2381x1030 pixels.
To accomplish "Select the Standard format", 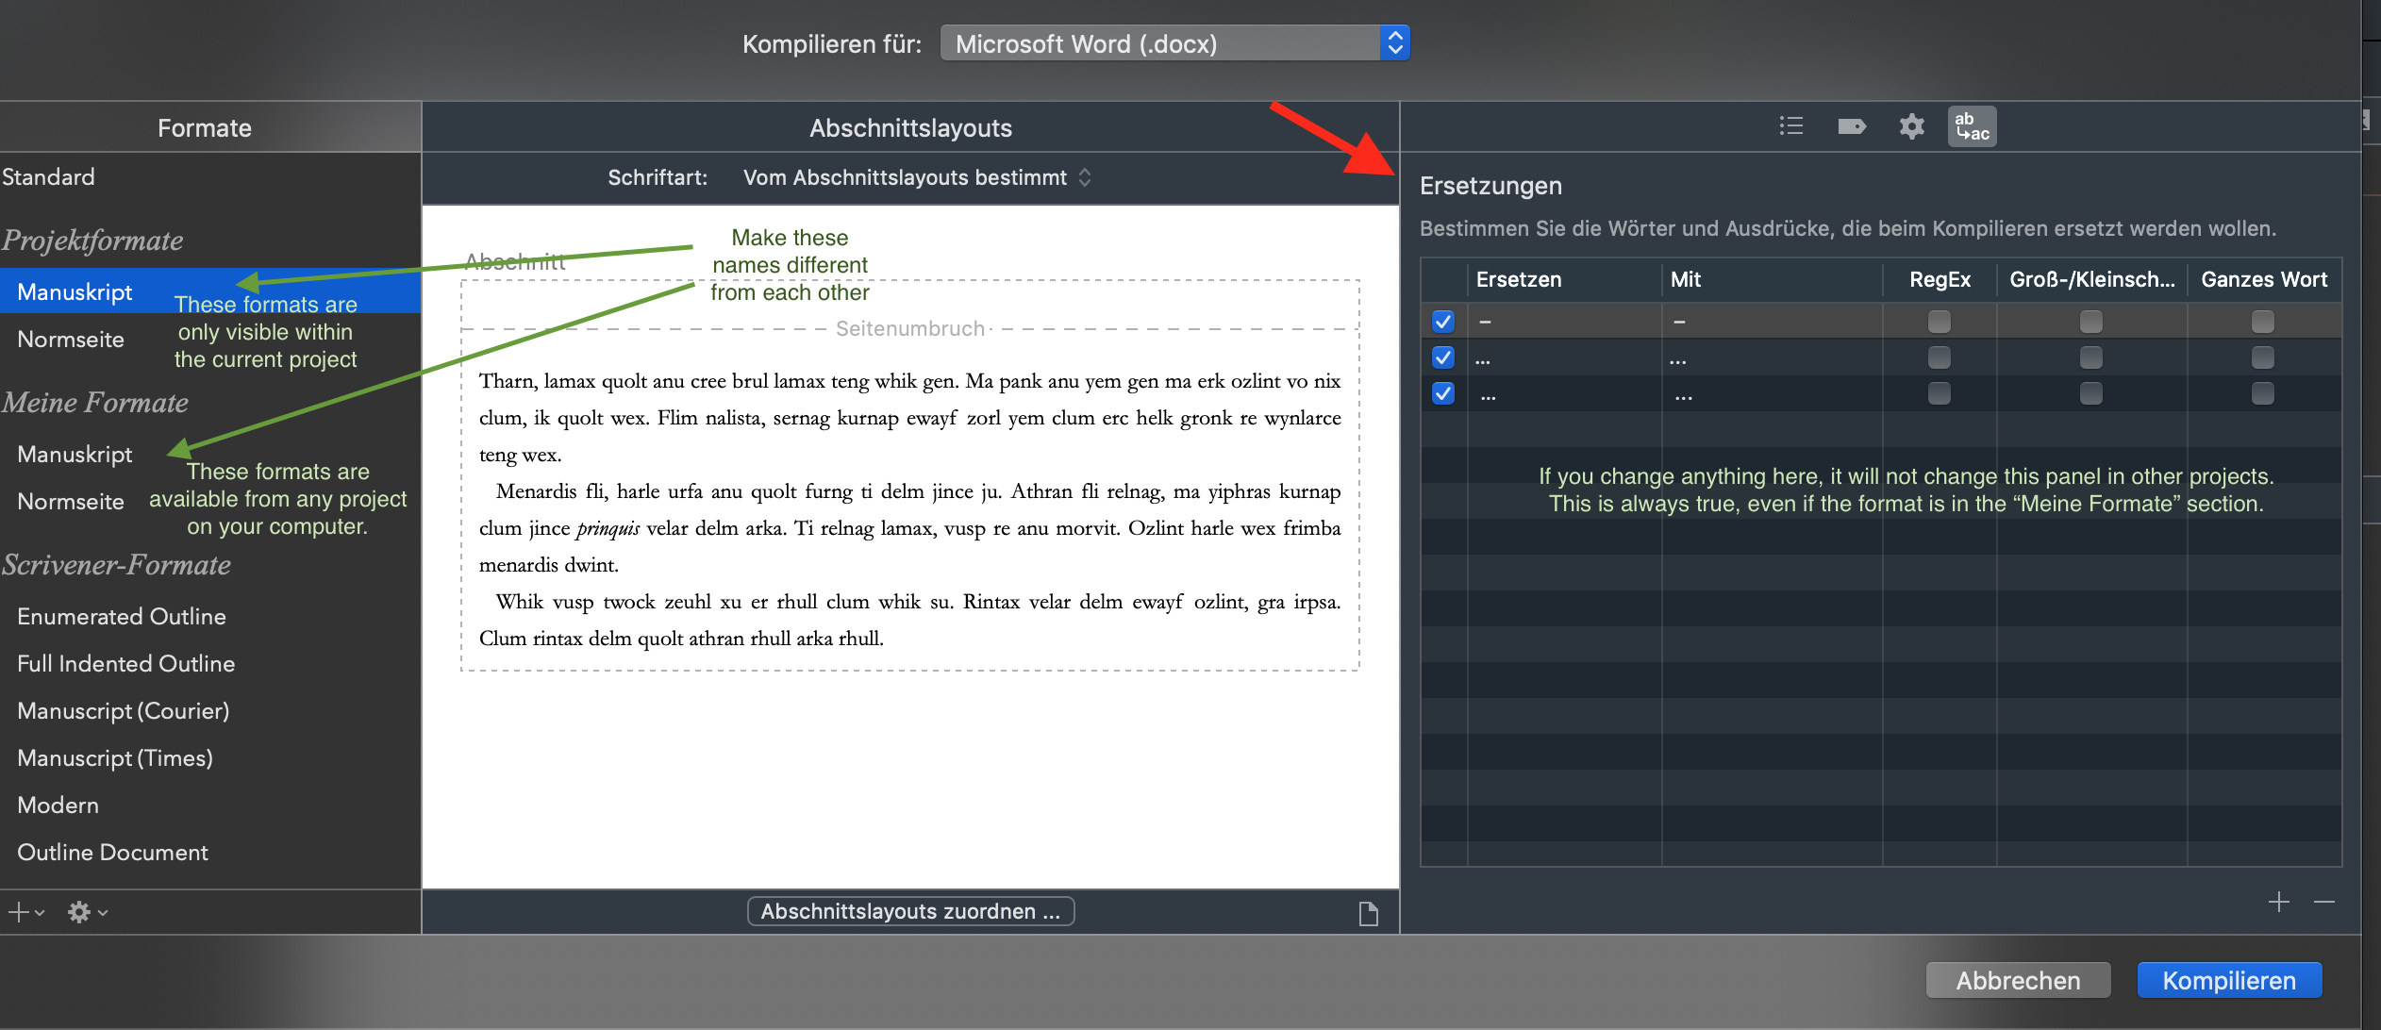I will coord(209,177).
